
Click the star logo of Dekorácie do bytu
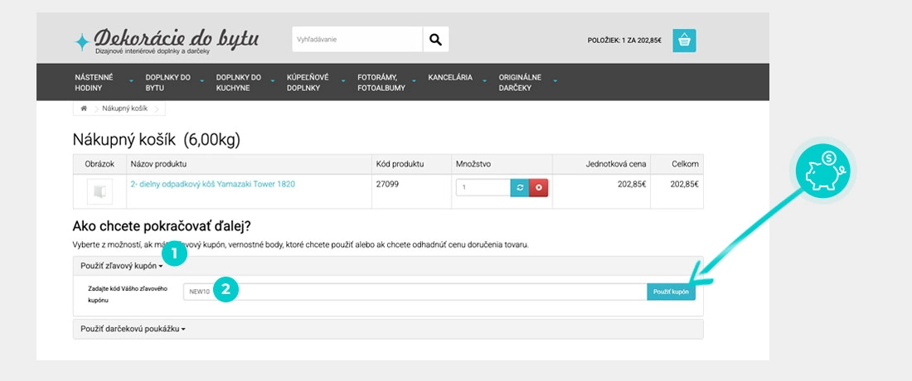(82, 41)
